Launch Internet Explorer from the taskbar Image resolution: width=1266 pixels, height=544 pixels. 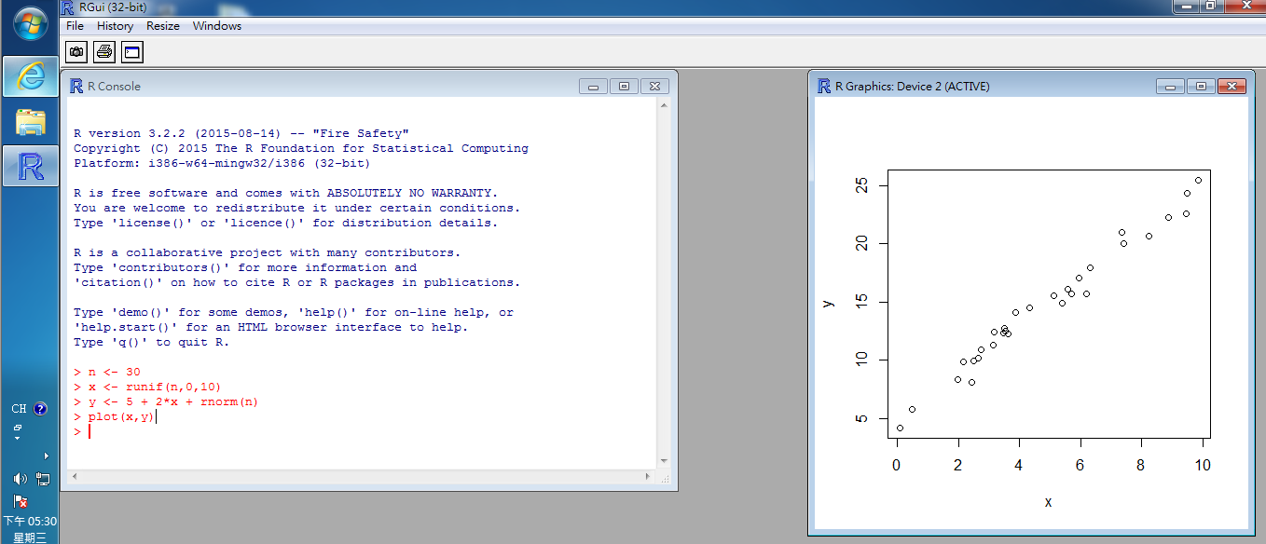coord(30,76)
